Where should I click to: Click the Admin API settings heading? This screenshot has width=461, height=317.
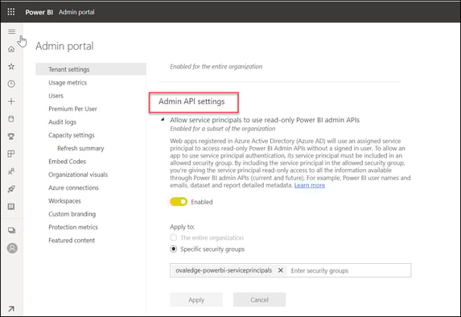[191, 101]
